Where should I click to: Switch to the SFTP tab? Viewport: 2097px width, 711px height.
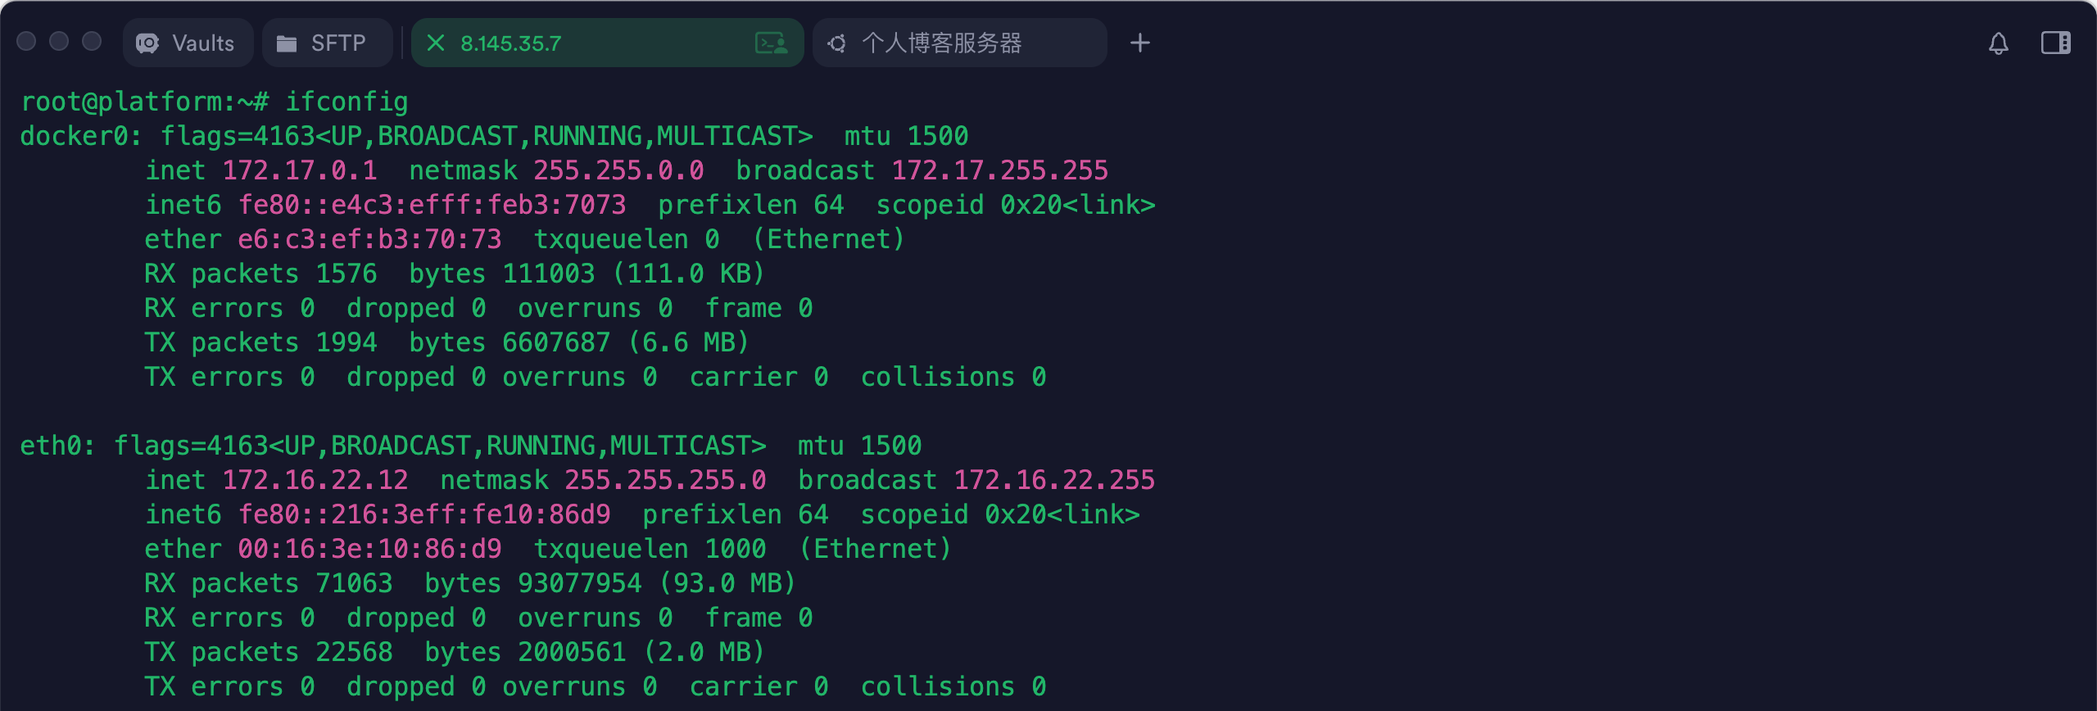click(x=326, y=43)
